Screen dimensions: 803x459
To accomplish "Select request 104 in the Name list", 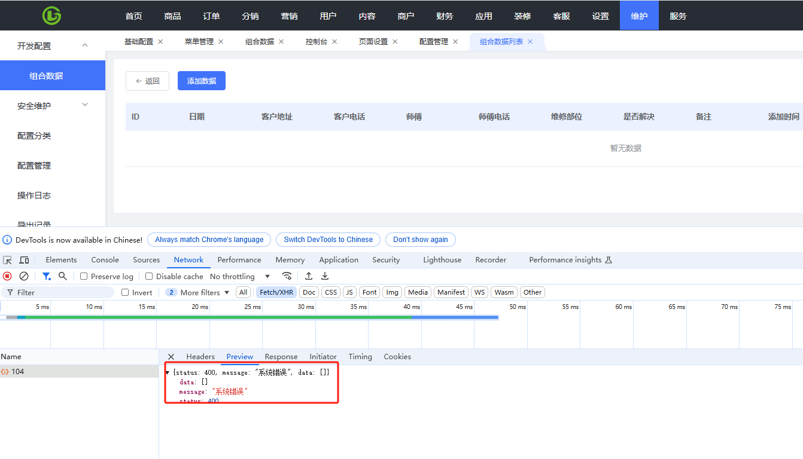I will pyautogui.click(x=79, y=372).
